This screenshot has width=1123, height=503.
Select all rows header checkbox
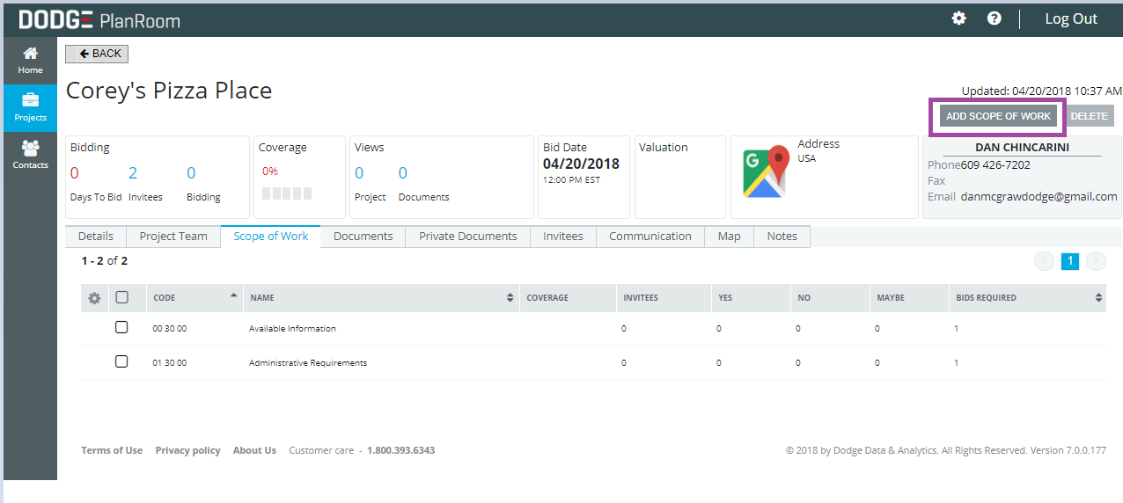coord(122,297)
